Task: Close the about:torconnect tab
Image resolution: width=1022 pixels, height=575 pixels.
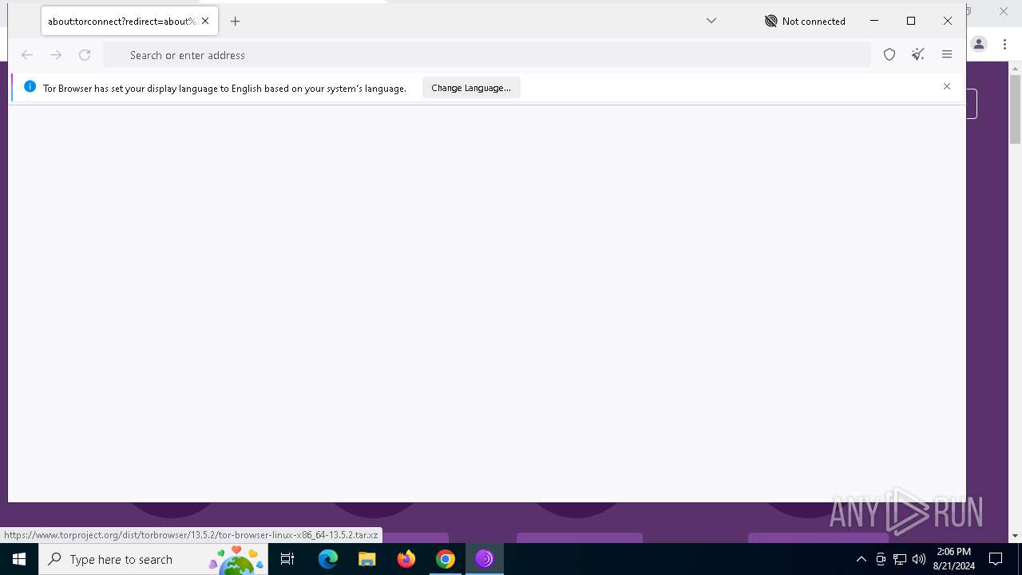Action: point(205,22)
